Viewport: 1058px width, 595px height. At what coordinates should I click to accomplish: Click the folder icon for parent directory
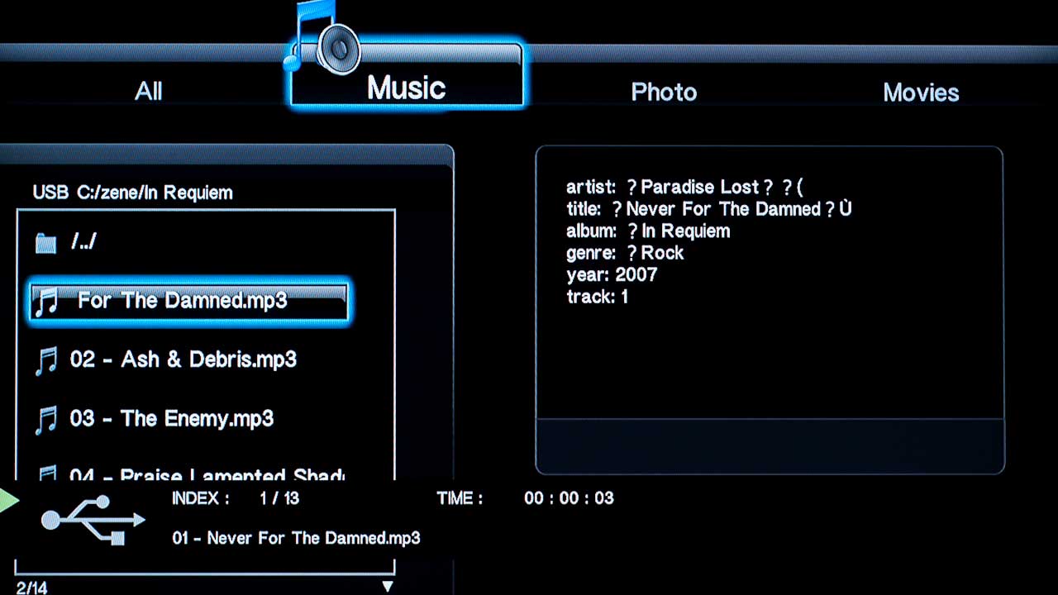click(x=45, y=242)
